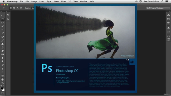The height and width of the screenshot is (96, 171).
Task: Select the Spot Healing Brush tool
Action: [x=2, y=37]
